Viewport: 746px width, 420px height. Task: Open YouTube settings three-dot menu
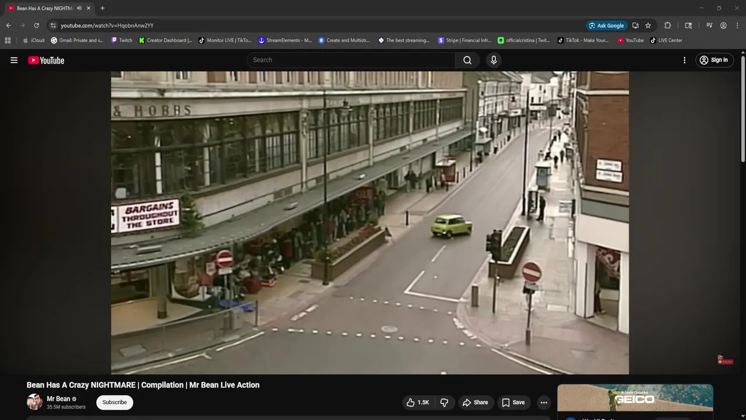(x=685, y=60)
